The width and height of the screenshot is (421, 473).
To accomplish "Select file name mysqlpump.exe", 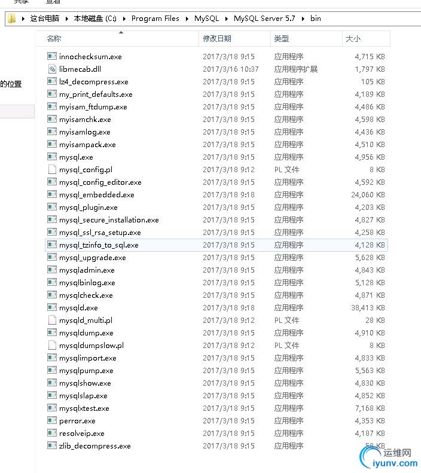I will [86, 370].
